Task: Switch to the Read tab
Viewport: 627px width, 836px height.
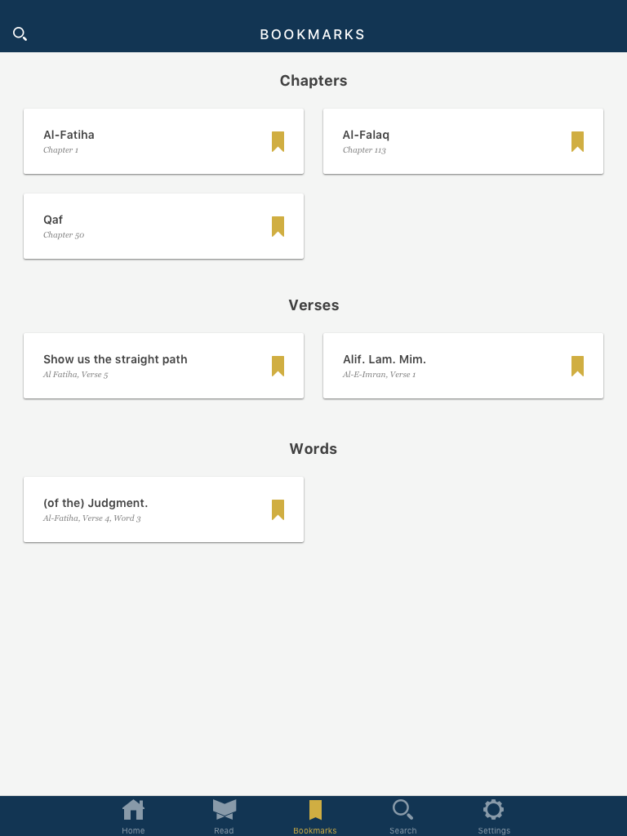Action: (224, 816)
